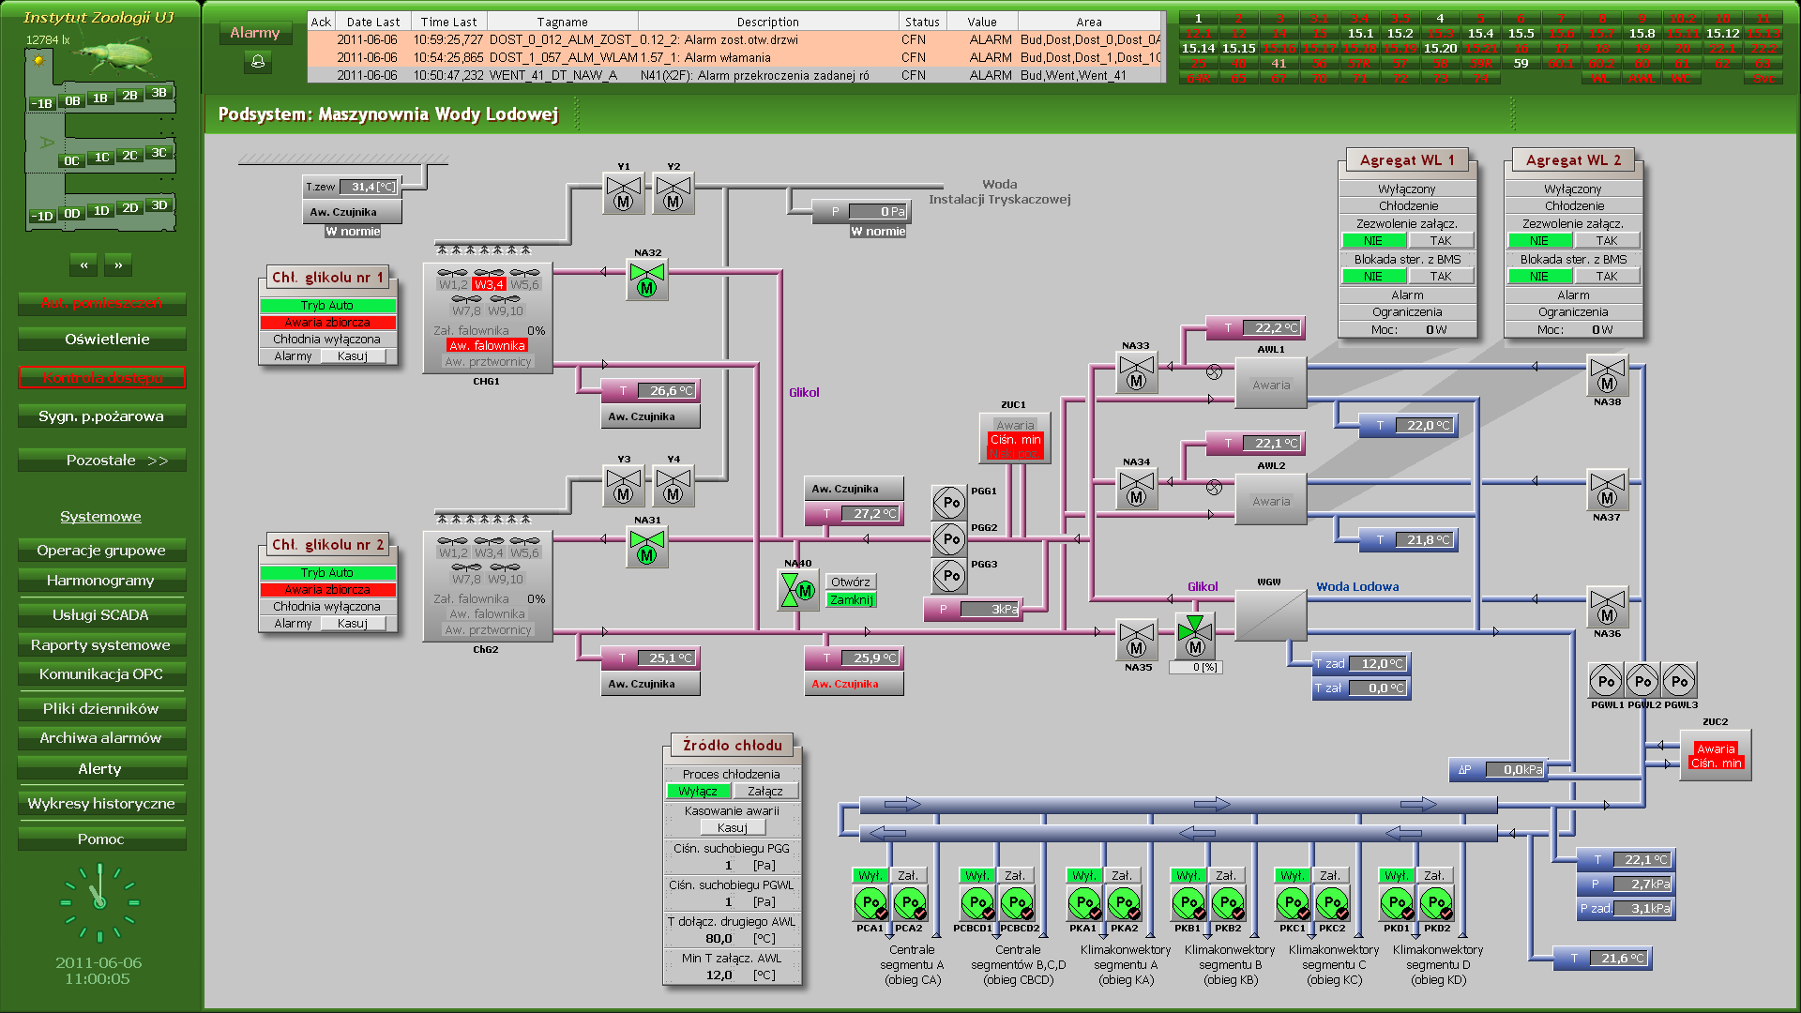Open valve Y1 motor symbol
1801x1013 pixels.
(x=624, y=193)
